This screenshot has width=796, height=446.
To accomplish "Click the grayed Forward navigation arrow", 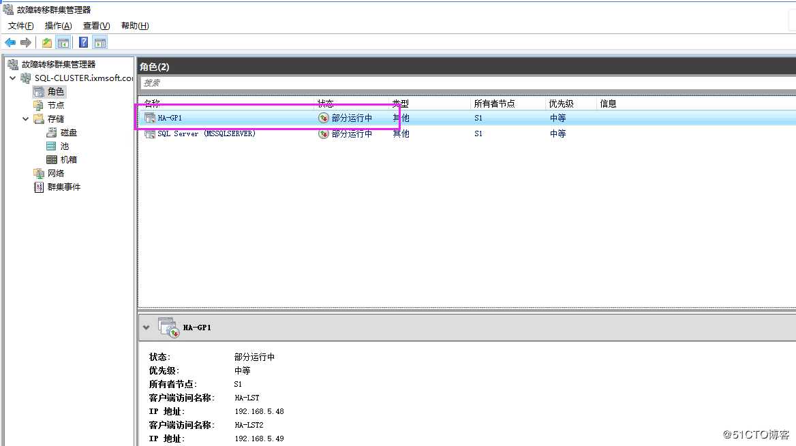I will (x=26, y=42).
